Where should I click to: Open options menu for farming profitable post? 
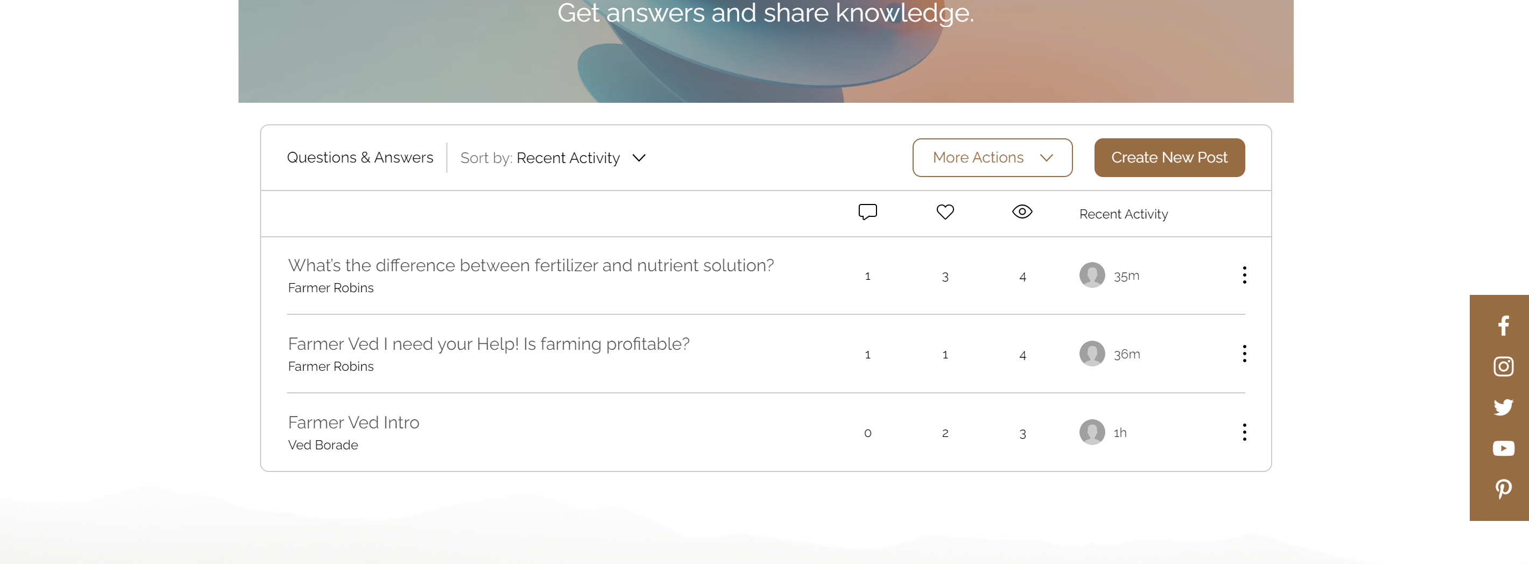tap(1244, 354)
